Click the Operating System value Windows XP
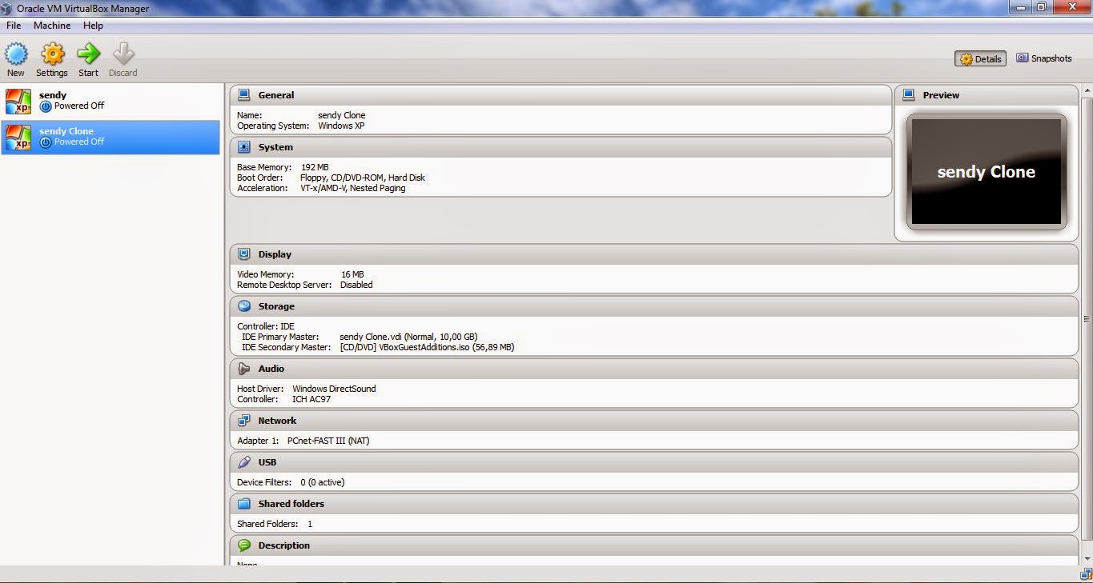1093x583 pixels. click(341, 126)
